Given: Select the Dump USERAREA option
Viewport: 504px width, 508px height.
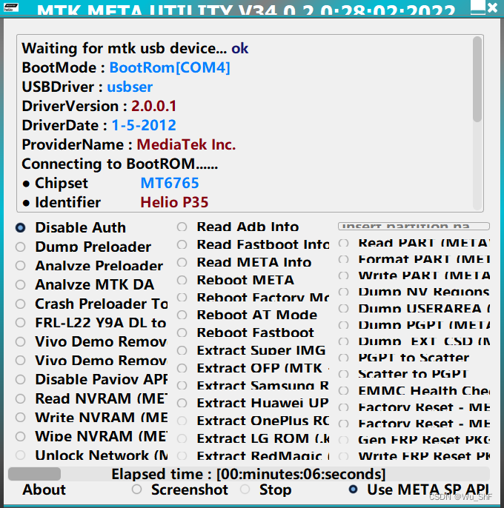Looking at the screenshot, I should click(x=414, y=308).
